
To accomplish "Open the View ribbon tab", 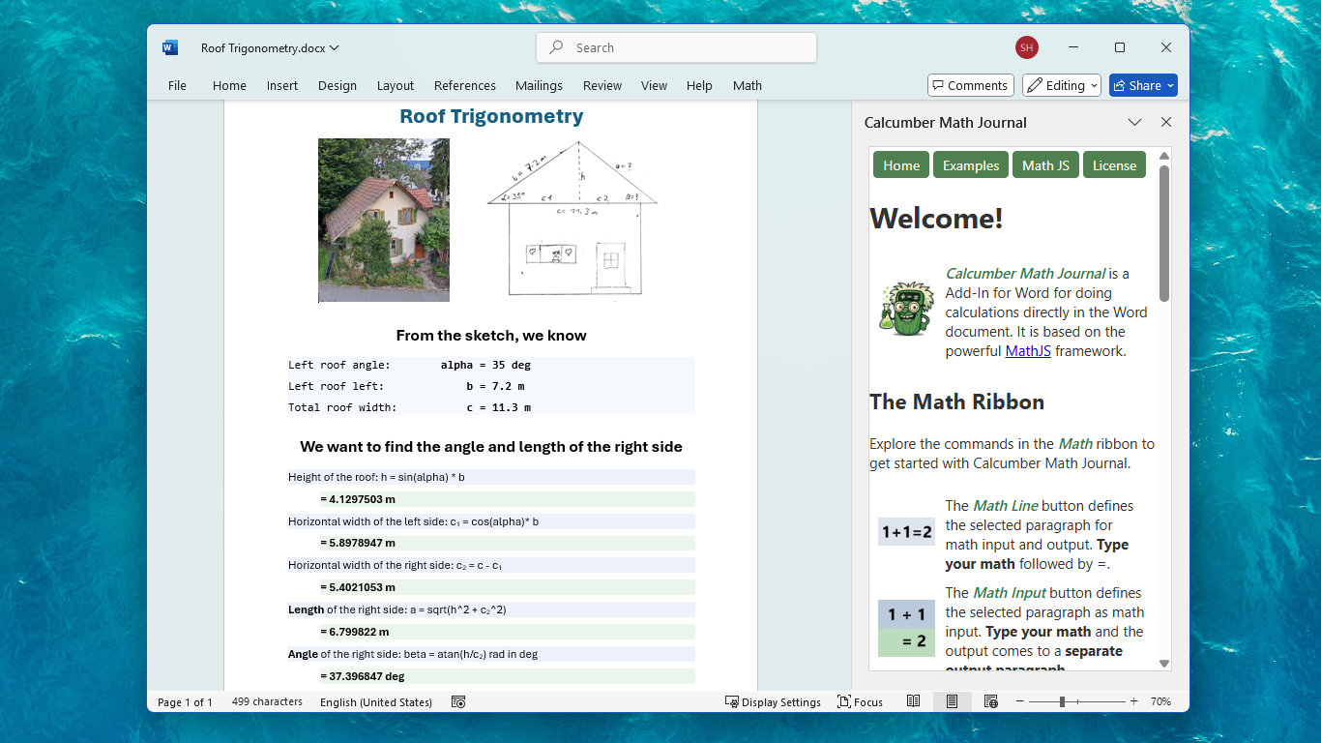I will point(654,85).
